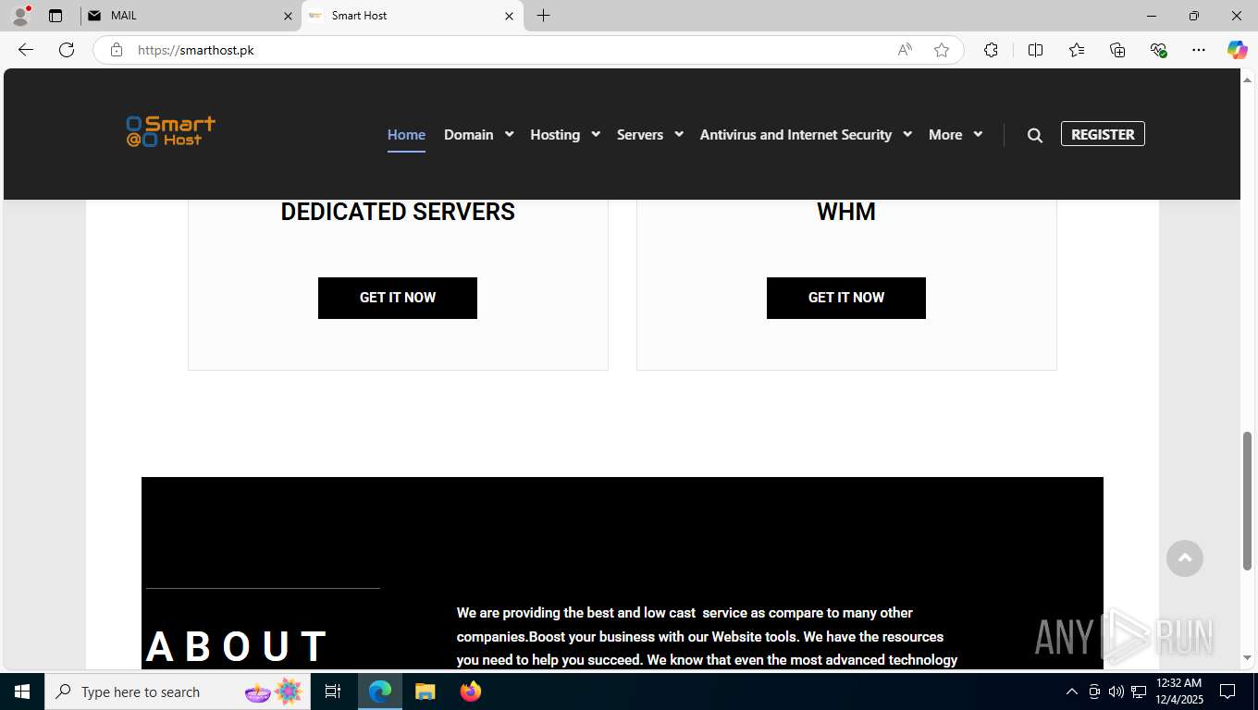Image resolution: width=1258 pixels, height=710 pixels.
Task: Click the Home menu item
Action: tap(406, 135)
